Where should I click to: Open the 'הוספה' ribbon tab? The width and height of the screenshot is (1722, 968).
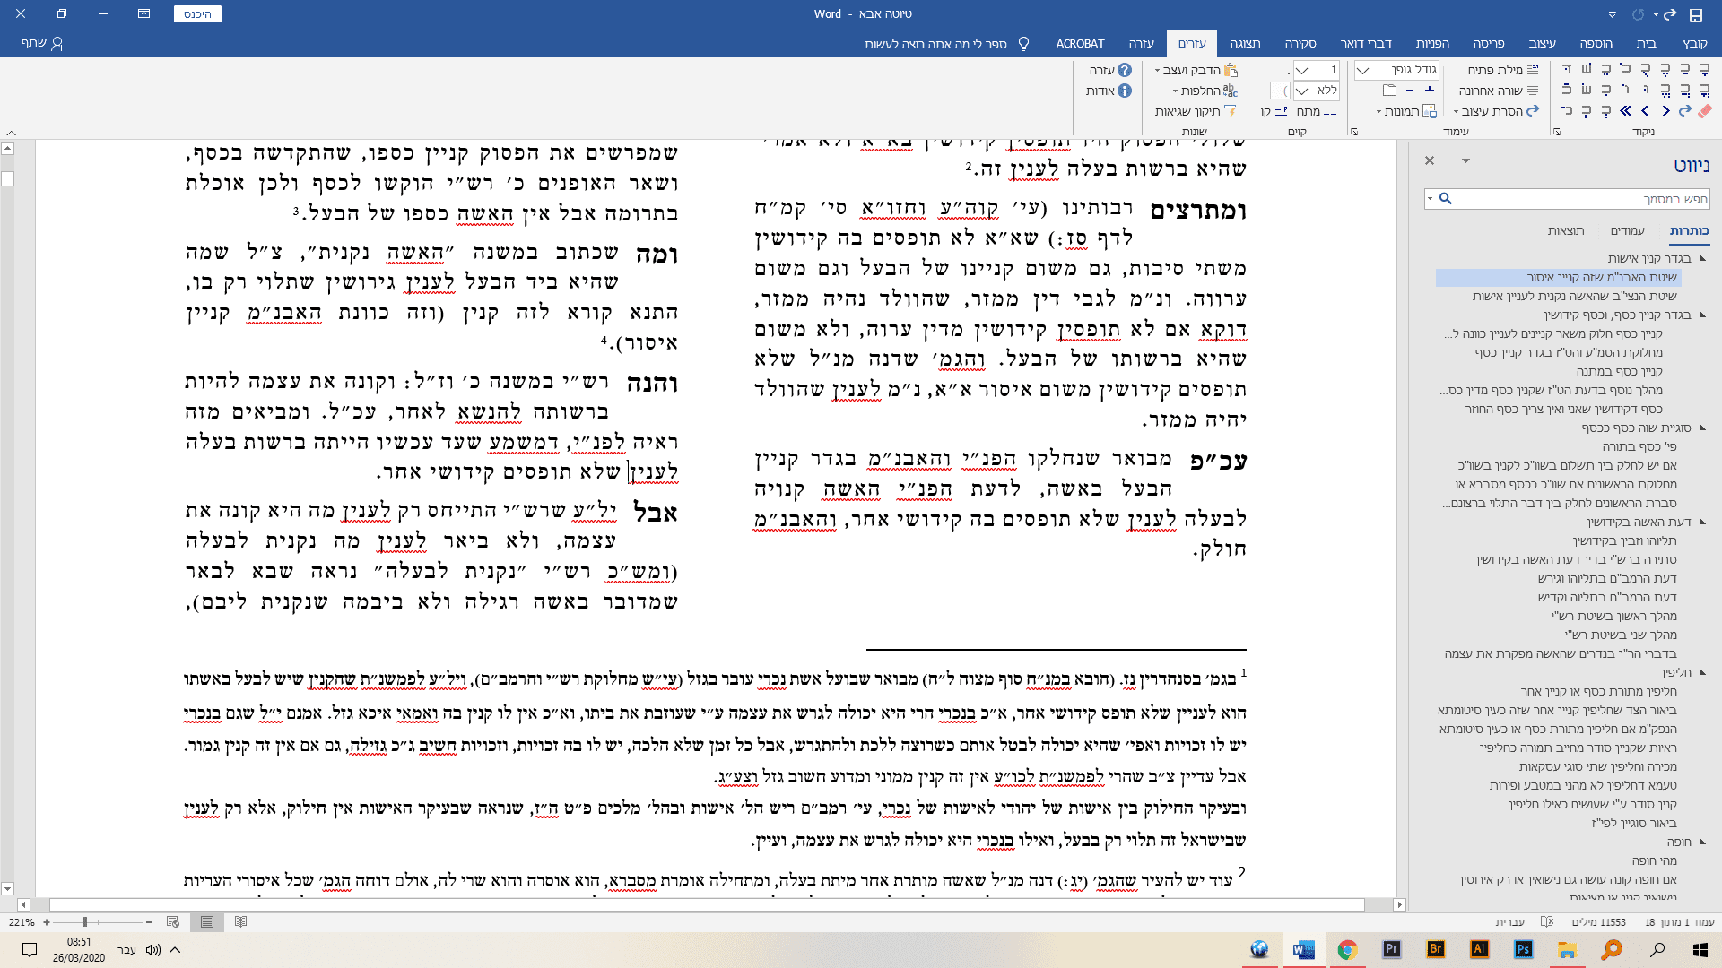1596,43
